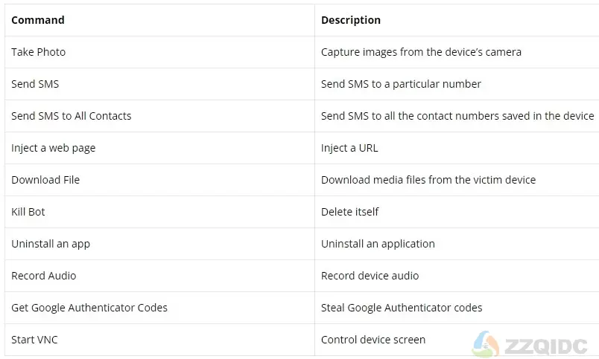Click the Record Audio command cell
The height and width of the screenshot is (359, 599).
[159, 276]
